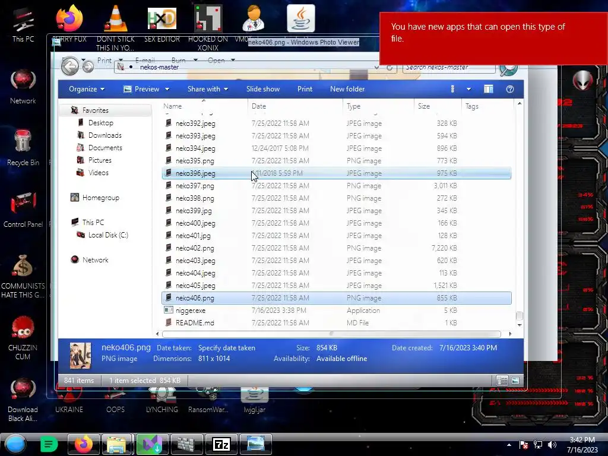Switch to large icons view in status bar

pos(515,381)
